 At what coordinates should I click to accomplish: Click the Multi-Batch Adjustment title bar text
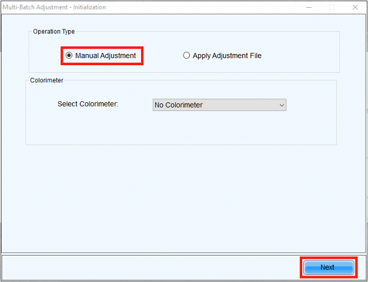coord(53,8)
